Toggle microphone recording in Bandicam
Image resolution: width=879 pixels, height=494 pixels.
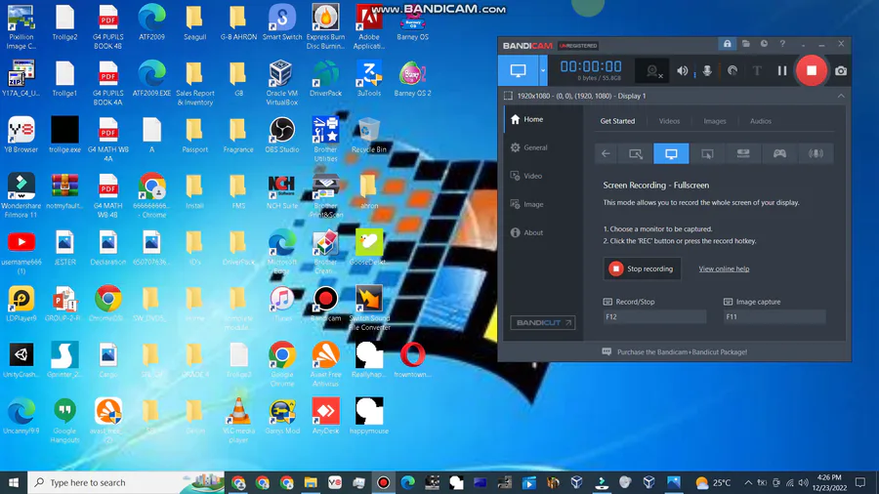[x=707, y=70]
